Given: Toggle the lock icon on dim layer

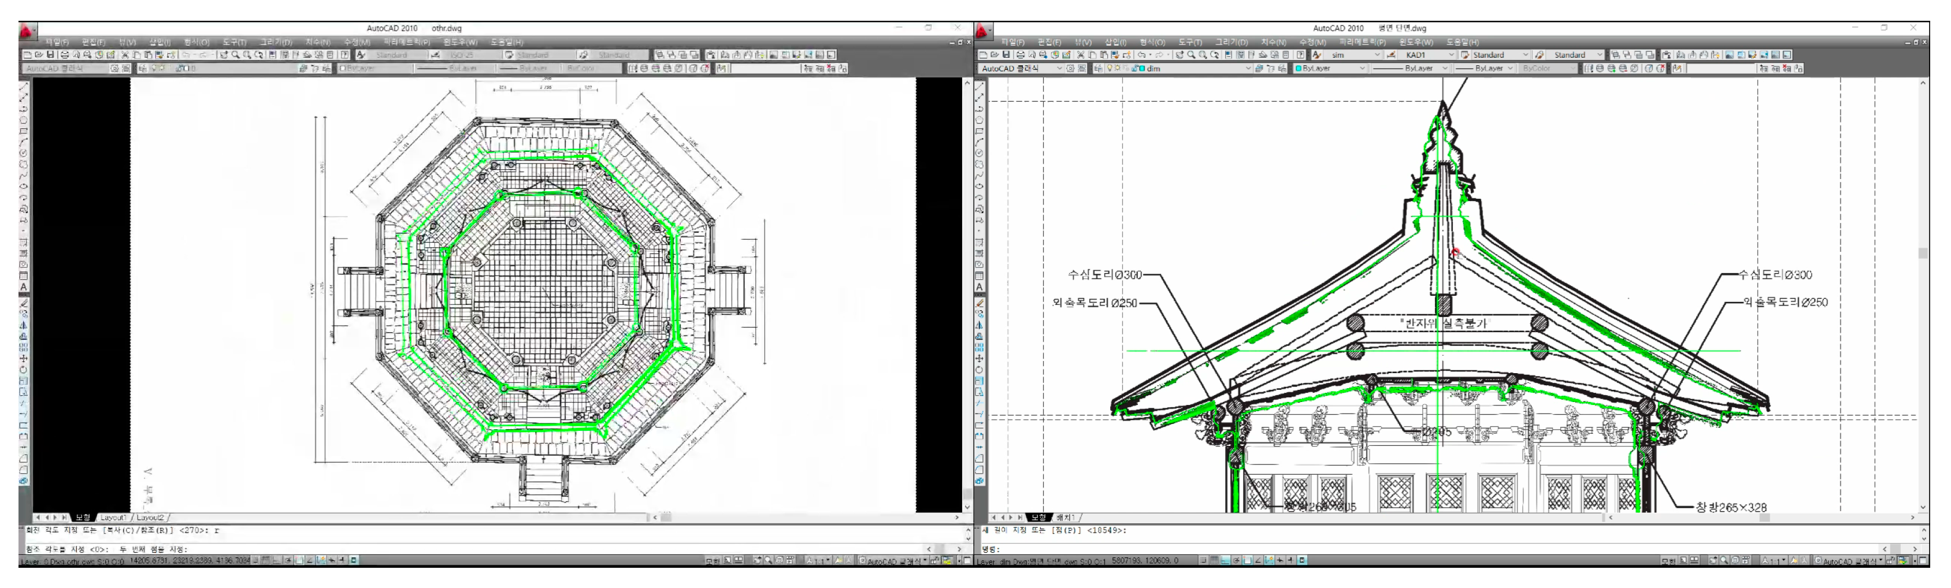Looking at the screenshot, I should click(x=1134, y=69).
